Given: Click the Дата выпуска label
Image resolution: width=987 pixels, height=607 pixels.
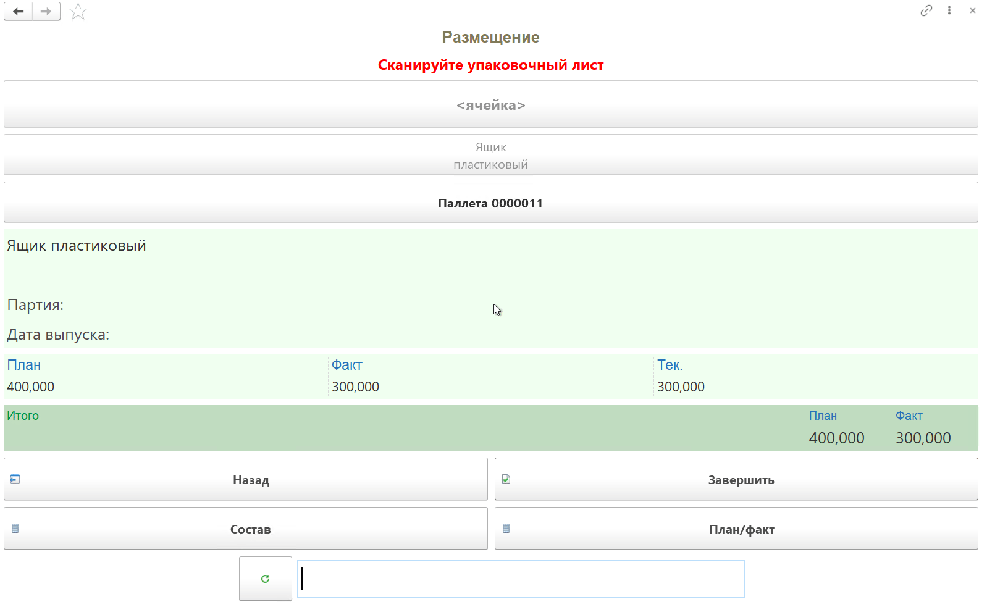Looking at the screenshot, I should (x=58, y=335).
